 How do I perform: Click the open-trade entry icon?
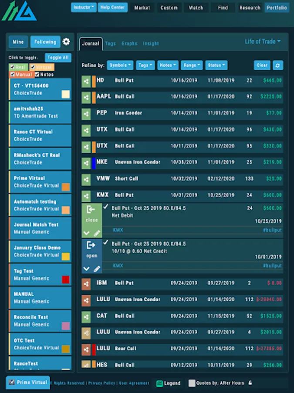pos(91,245)
